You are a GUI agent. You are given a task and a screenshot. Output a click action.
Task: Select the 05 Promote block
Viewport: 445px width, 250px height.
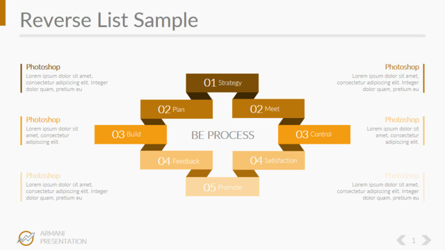(x=222, y=187)
